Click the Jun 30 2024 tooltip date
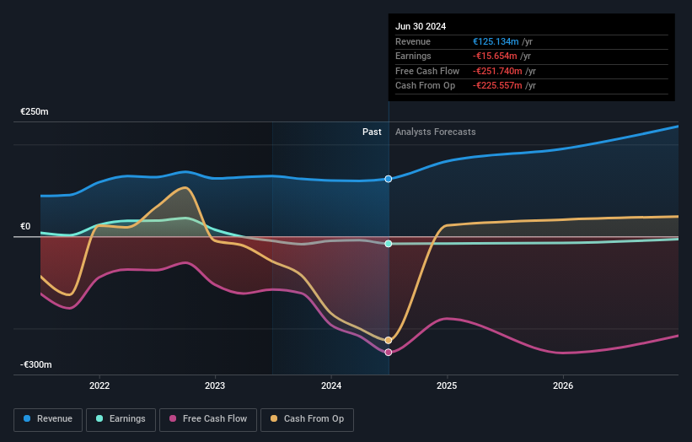Viewport: 692px width, 442px height. 421,26
